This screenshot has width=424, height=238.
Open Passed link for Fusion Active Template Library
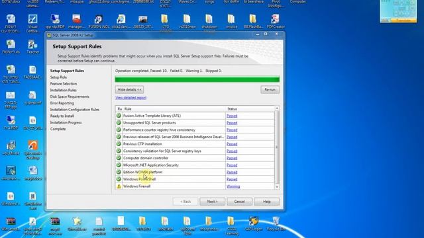(232, 116)
